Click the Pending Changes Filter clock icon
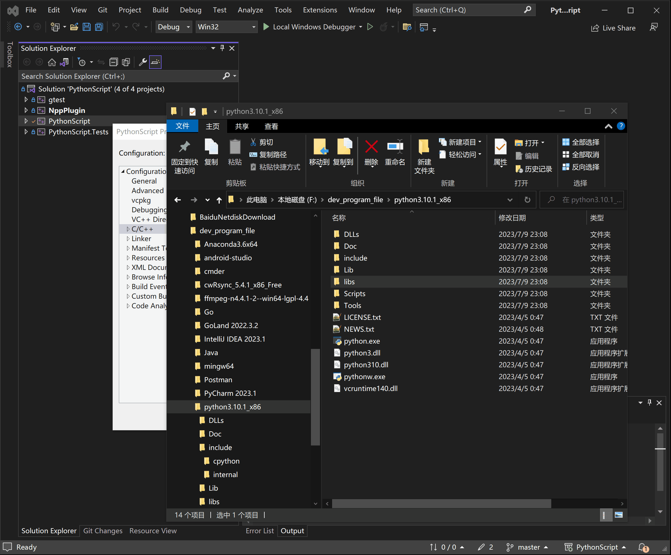 point(82,62)
